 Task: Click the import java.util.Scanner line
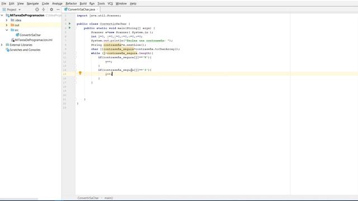point(99,16)
